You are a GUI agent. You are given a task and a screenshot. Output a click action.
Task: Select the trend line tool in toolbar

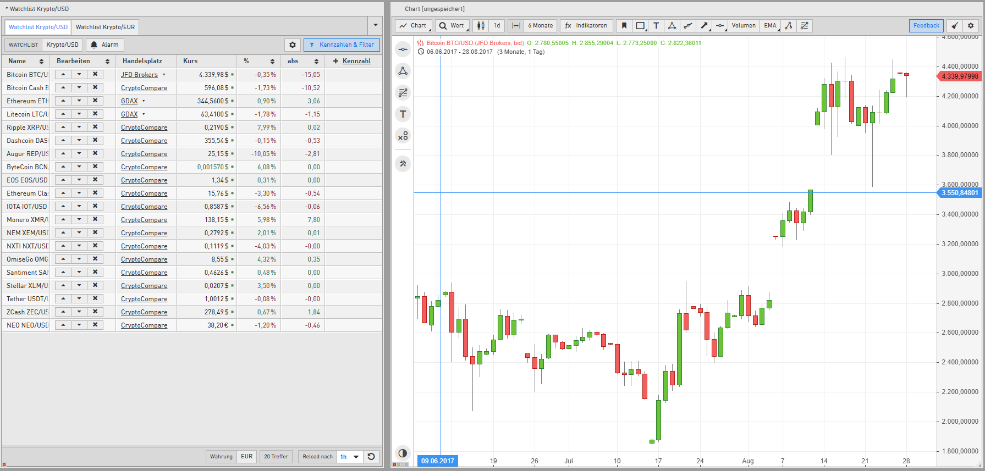click(687, 26)
